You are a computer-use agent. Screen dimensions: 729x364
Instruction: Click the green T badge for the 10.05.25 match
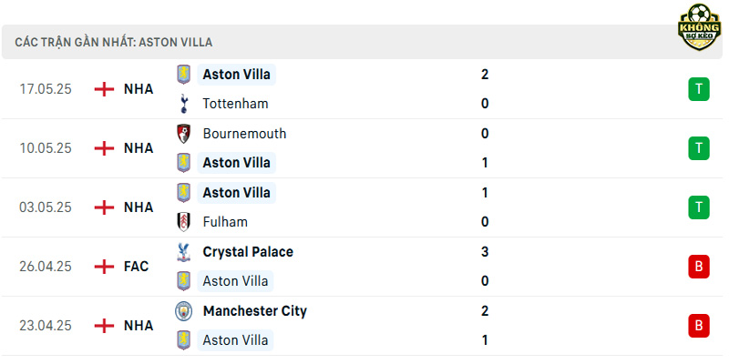[699, 148]
